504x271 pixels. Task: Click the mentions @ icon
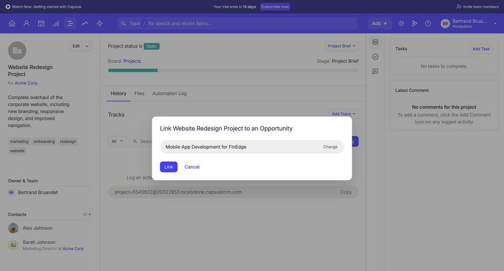[401, 24]
